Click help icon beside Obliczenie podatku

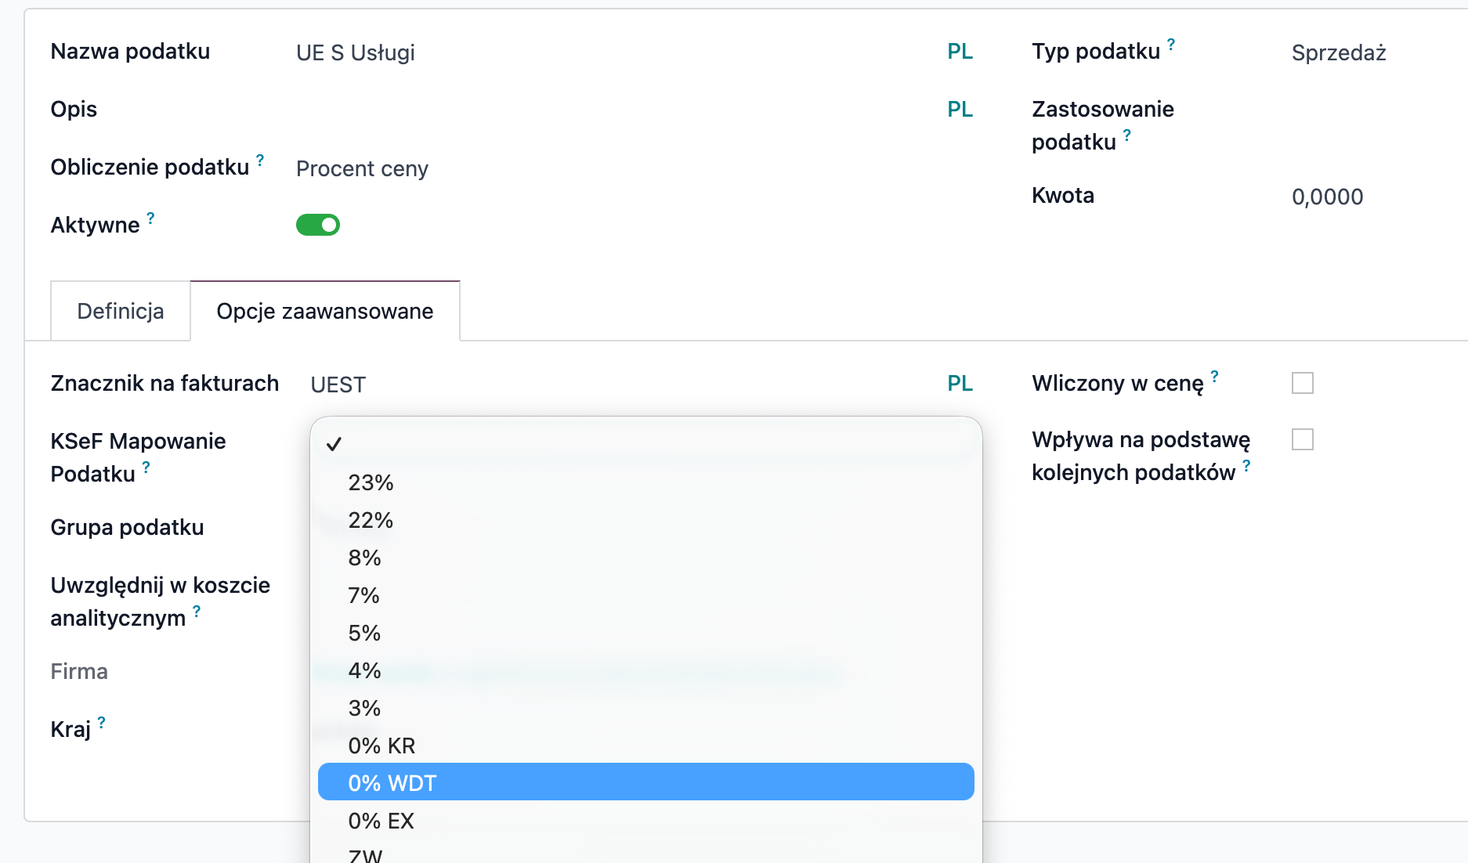260,161
